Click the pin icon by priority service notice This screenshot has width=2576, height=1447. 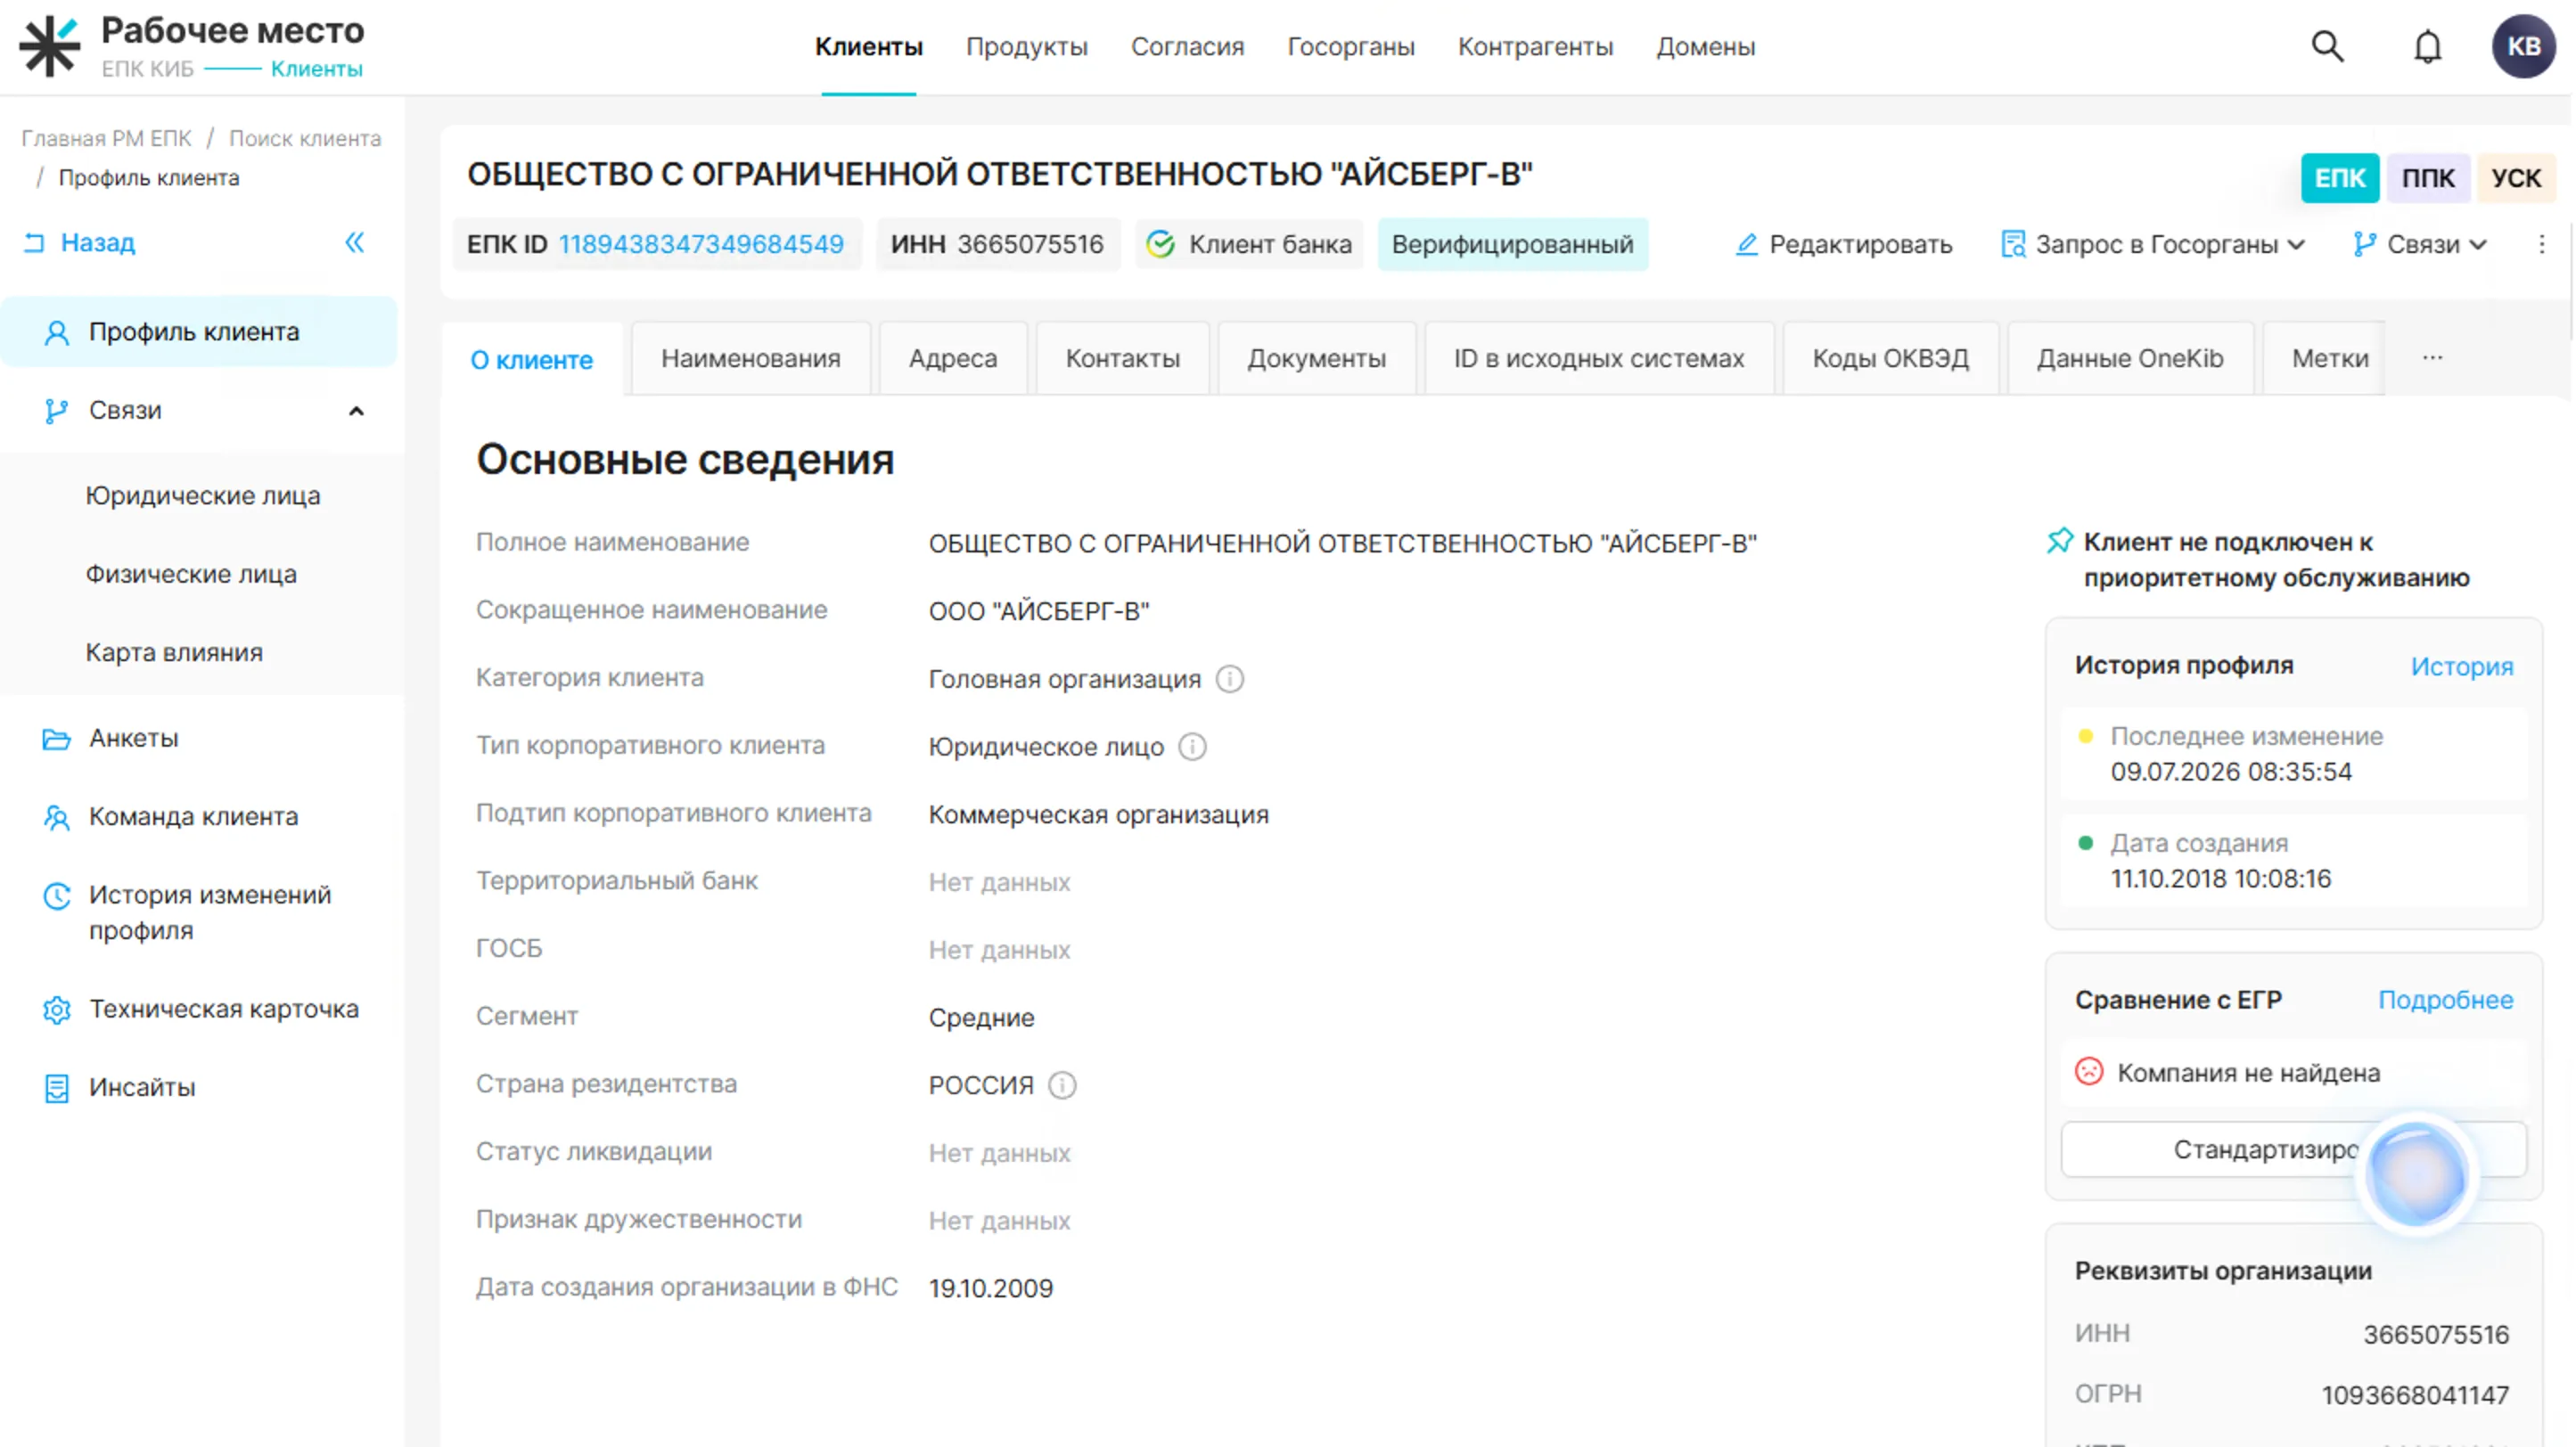click(x=2060, y=542)
